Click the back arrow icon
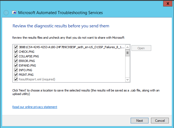The height and width of the screenshot is (128, 174). 6,13
